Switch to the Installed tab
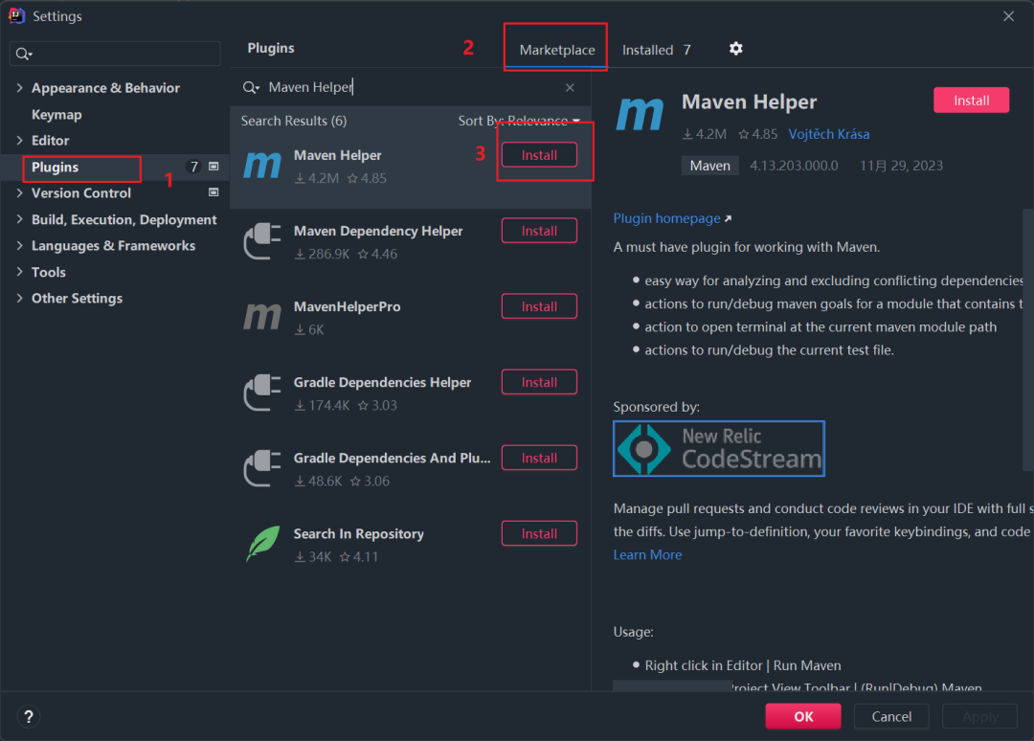The image size is (1034, 741). coord(656,50)
